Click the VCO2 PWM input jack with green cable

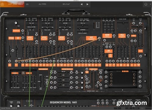[54, 61]
